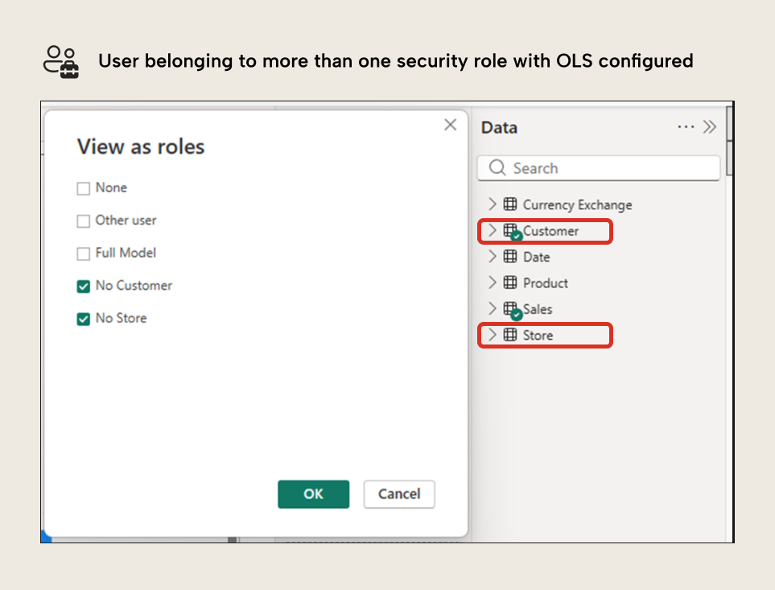The image size is (775, 590).
Task: Expand the Customer table
Action: 492,230
